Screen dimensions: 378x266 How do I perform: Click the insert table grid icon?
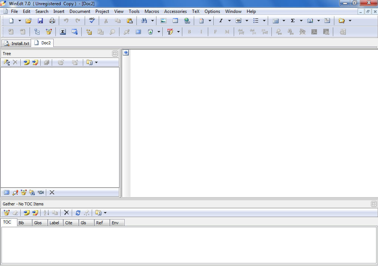(x=175, y=21)
